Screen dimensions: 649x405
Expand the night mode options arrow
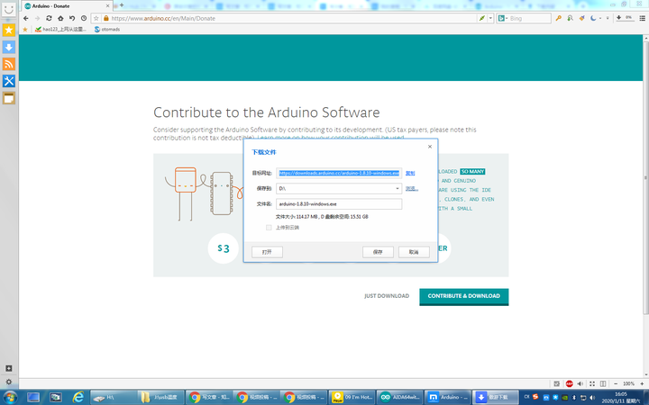coord(600,18)
